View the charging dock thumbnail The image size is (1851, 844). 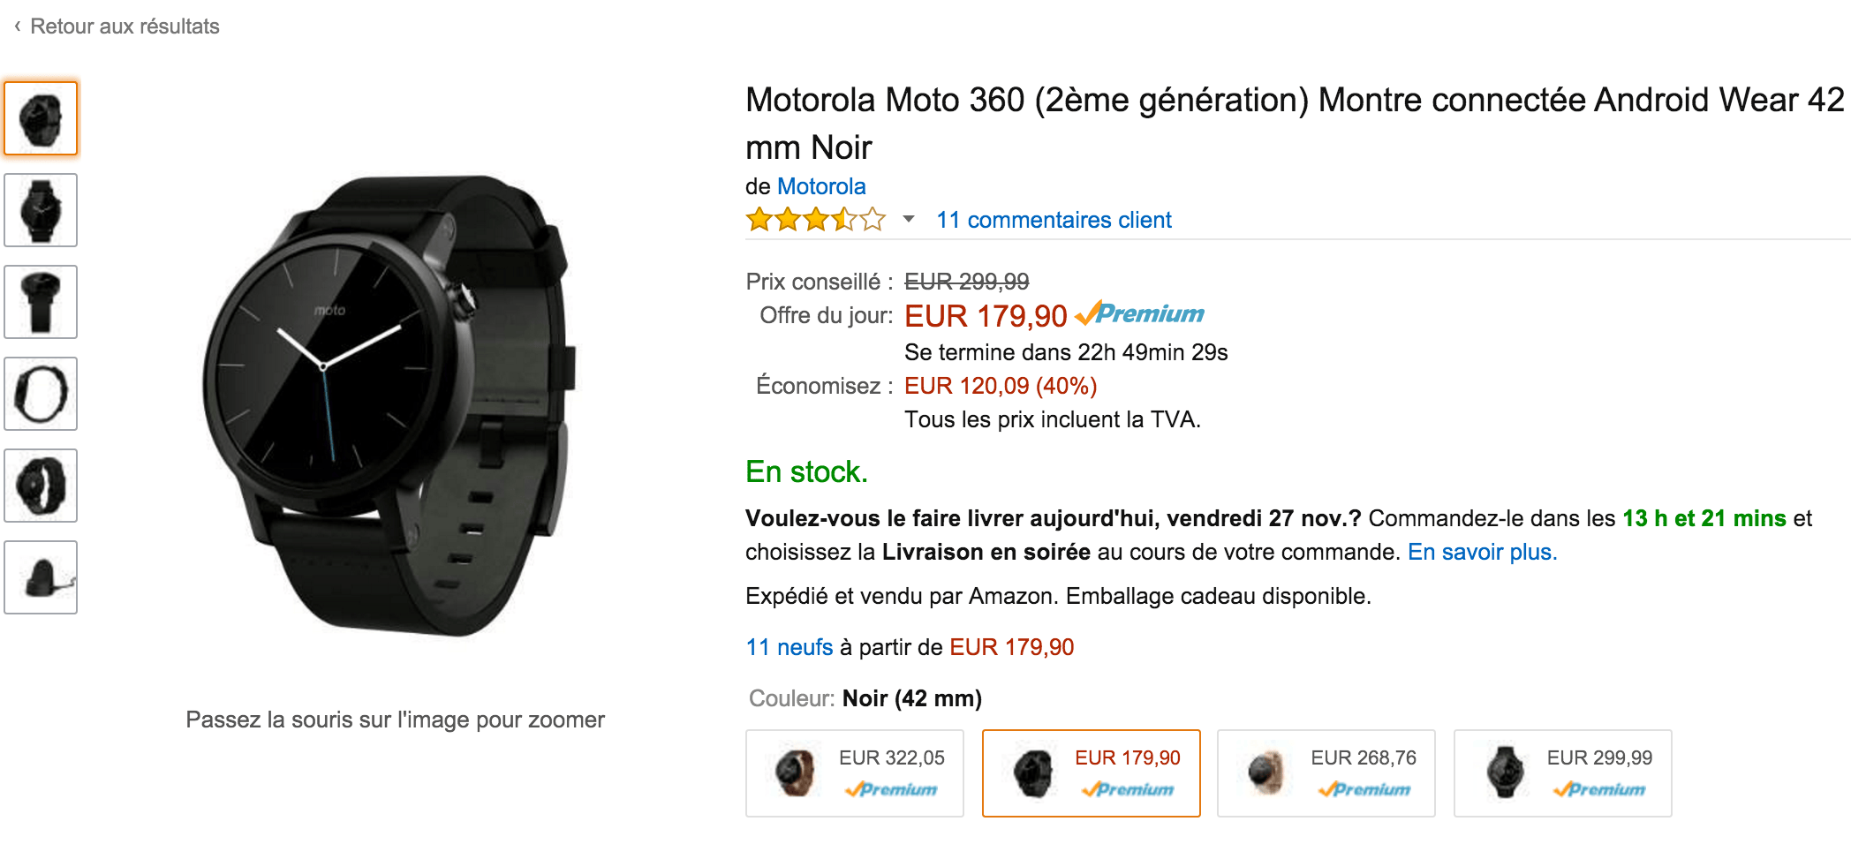click(41, 577)
